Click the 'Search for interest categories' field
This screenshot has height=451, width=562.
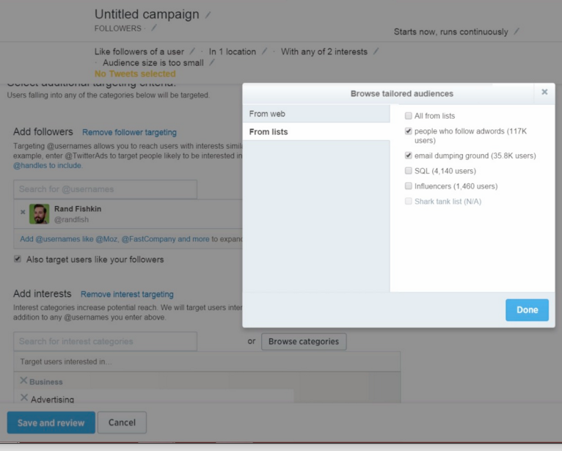(x=105, y=341)
